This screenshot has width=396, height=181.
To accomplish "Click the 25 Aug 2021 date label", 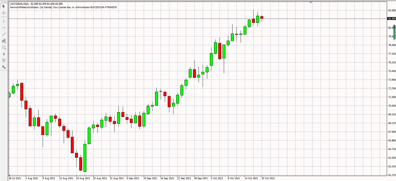I will point(100,178).
